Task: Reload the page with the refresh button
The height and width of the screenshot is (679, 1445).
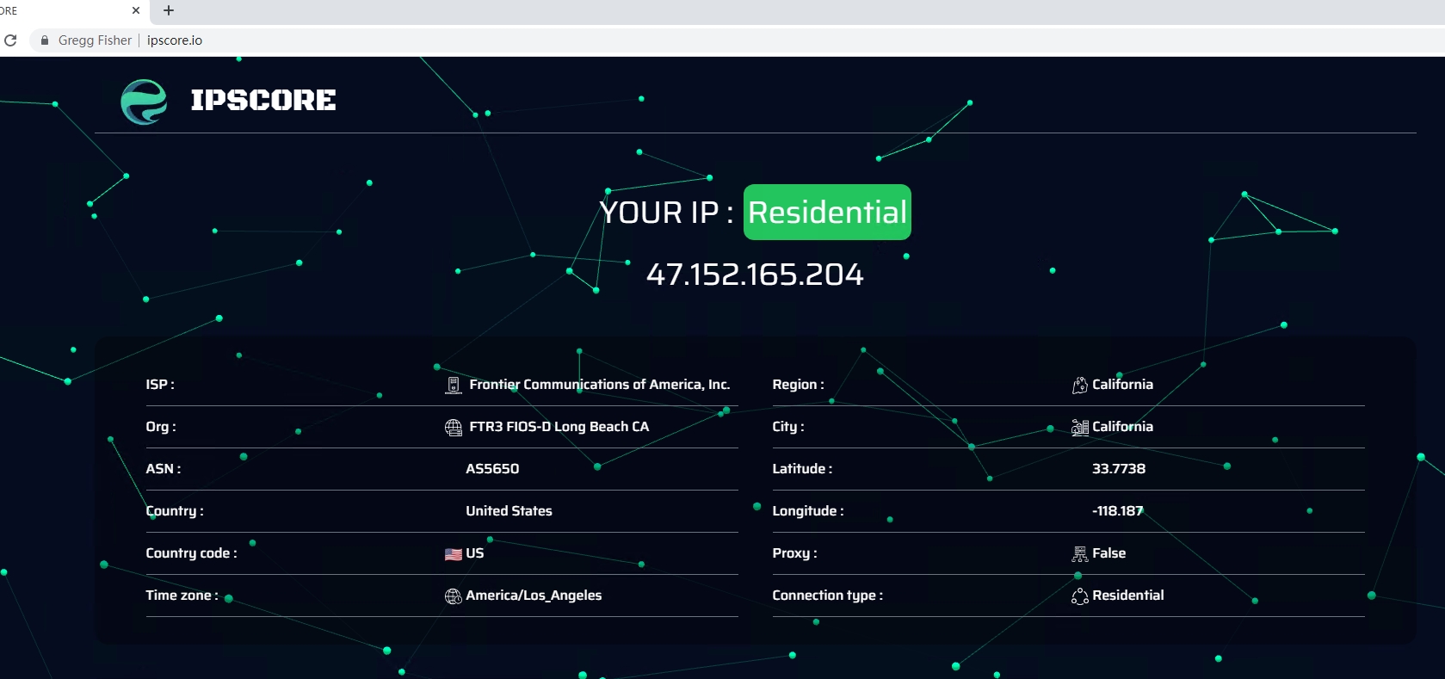Action: 10,40
